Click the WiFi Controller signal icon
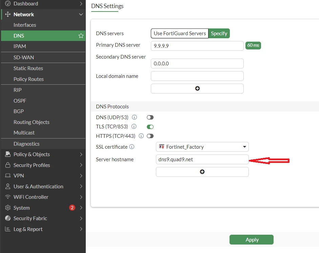The width and height of the screenshot is (319, 253). [x=8, y=197]
